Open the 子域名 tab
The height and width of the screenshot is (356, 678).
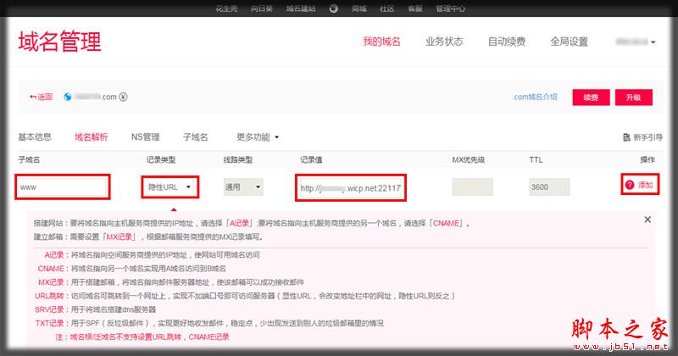tap(196, 137)
